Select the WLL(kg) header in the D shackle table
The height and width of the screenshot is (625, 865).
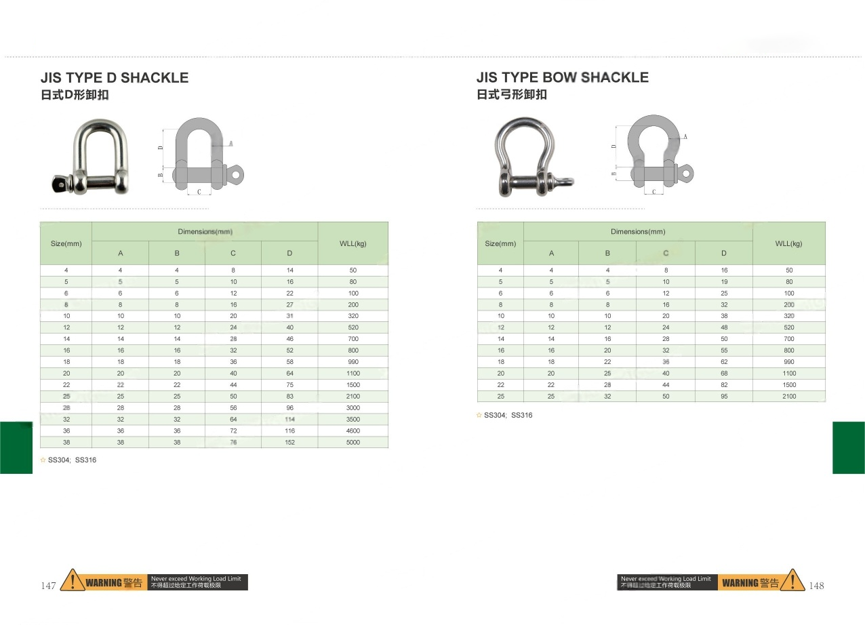(x=353, y=243)
